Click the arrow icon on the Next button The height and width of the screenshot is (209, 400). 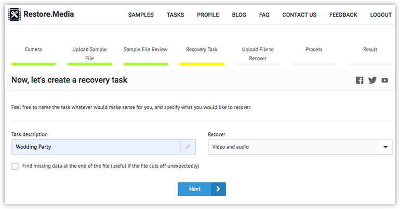[x=218, y=189]
